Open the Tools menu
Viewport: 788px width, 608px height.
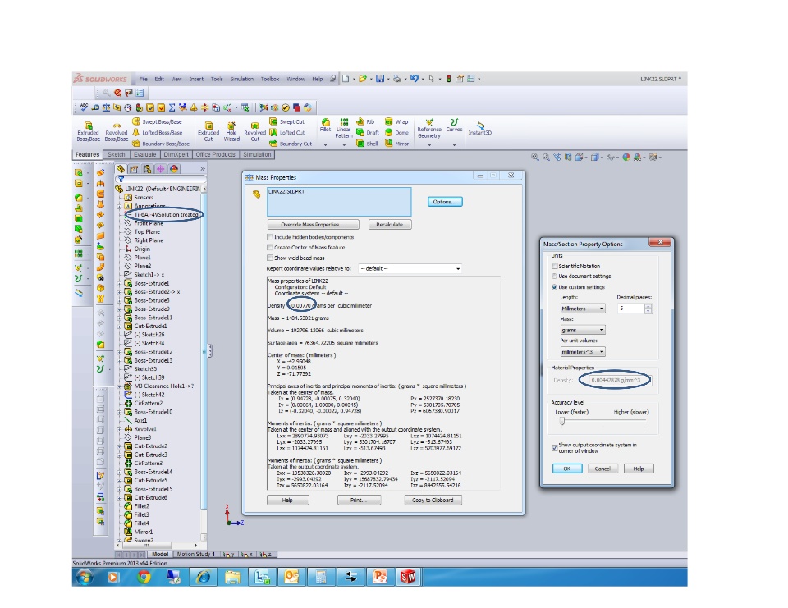217,79
